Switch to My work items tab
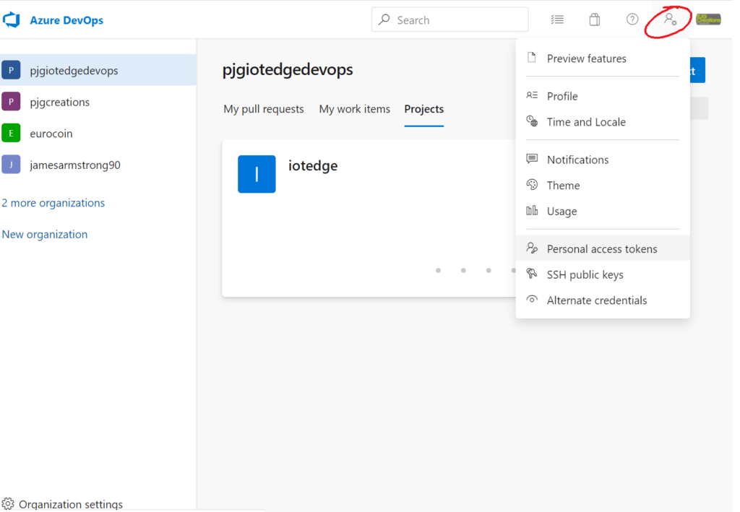Screen dimensions: 740x512 354,109
